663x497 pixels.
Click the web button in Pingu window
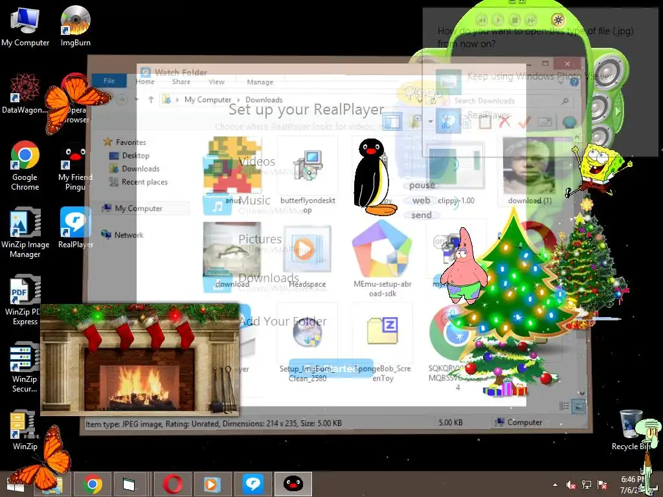[x=421, y=201]
